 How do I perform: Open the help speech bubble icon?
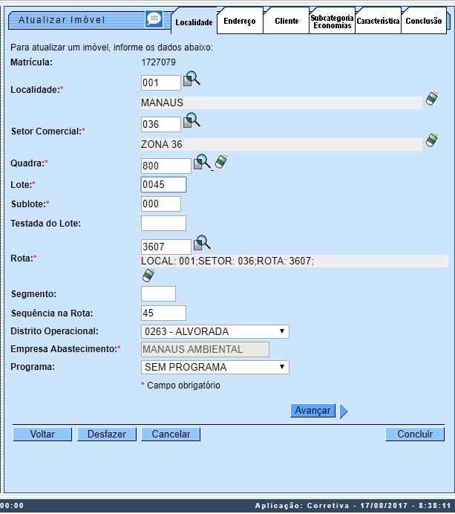pos(154,19)
